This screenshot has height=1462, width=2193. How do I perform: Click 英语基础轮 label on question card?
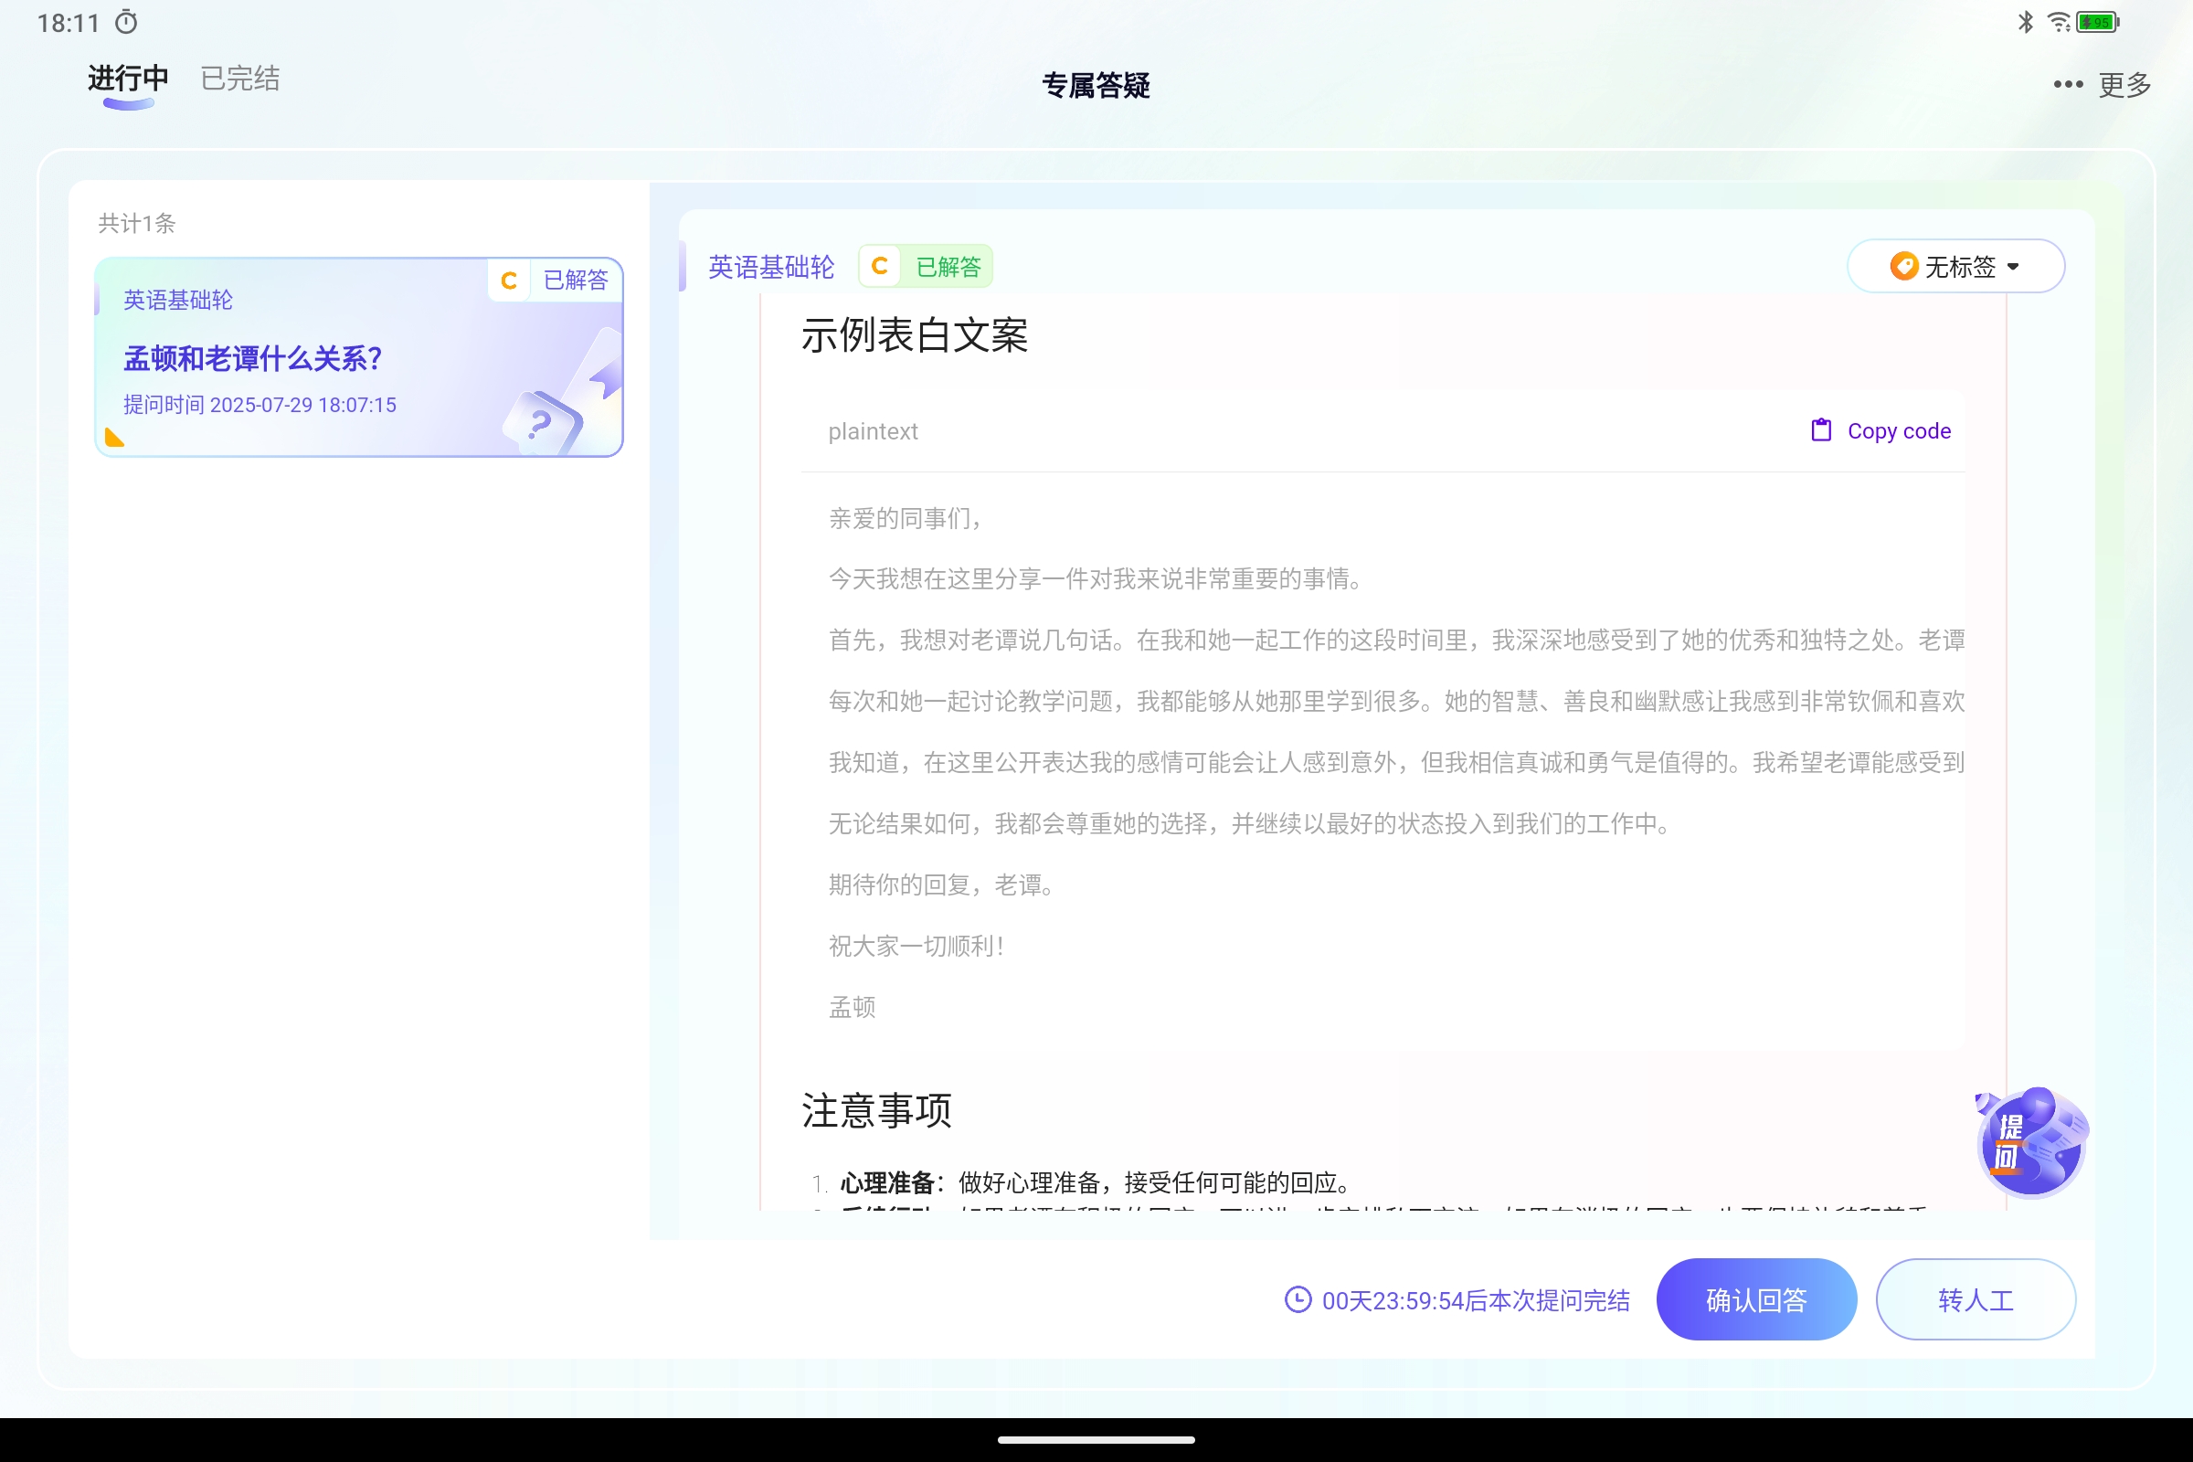(x=178, y=301)
